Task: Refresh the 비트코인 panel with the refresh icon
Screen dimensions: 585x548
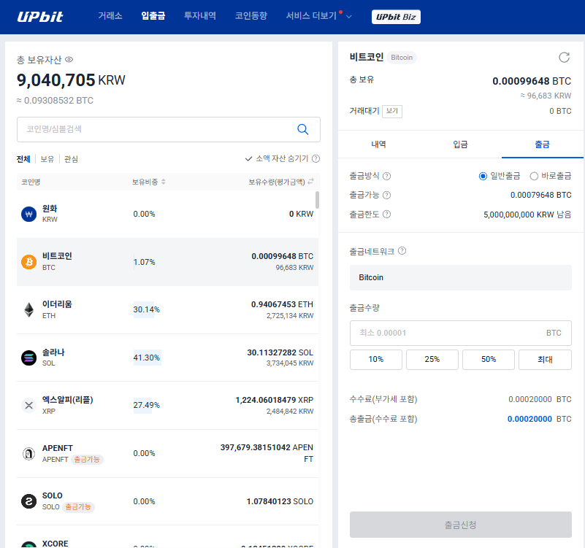Action: (x=563, y=57)
